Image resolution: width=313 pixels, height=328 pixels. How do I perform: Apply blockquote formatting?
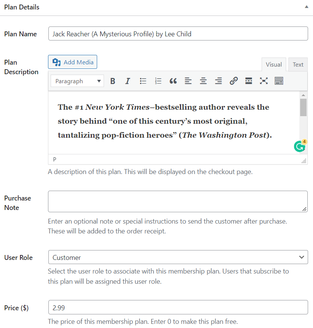[x=173, y=81]
